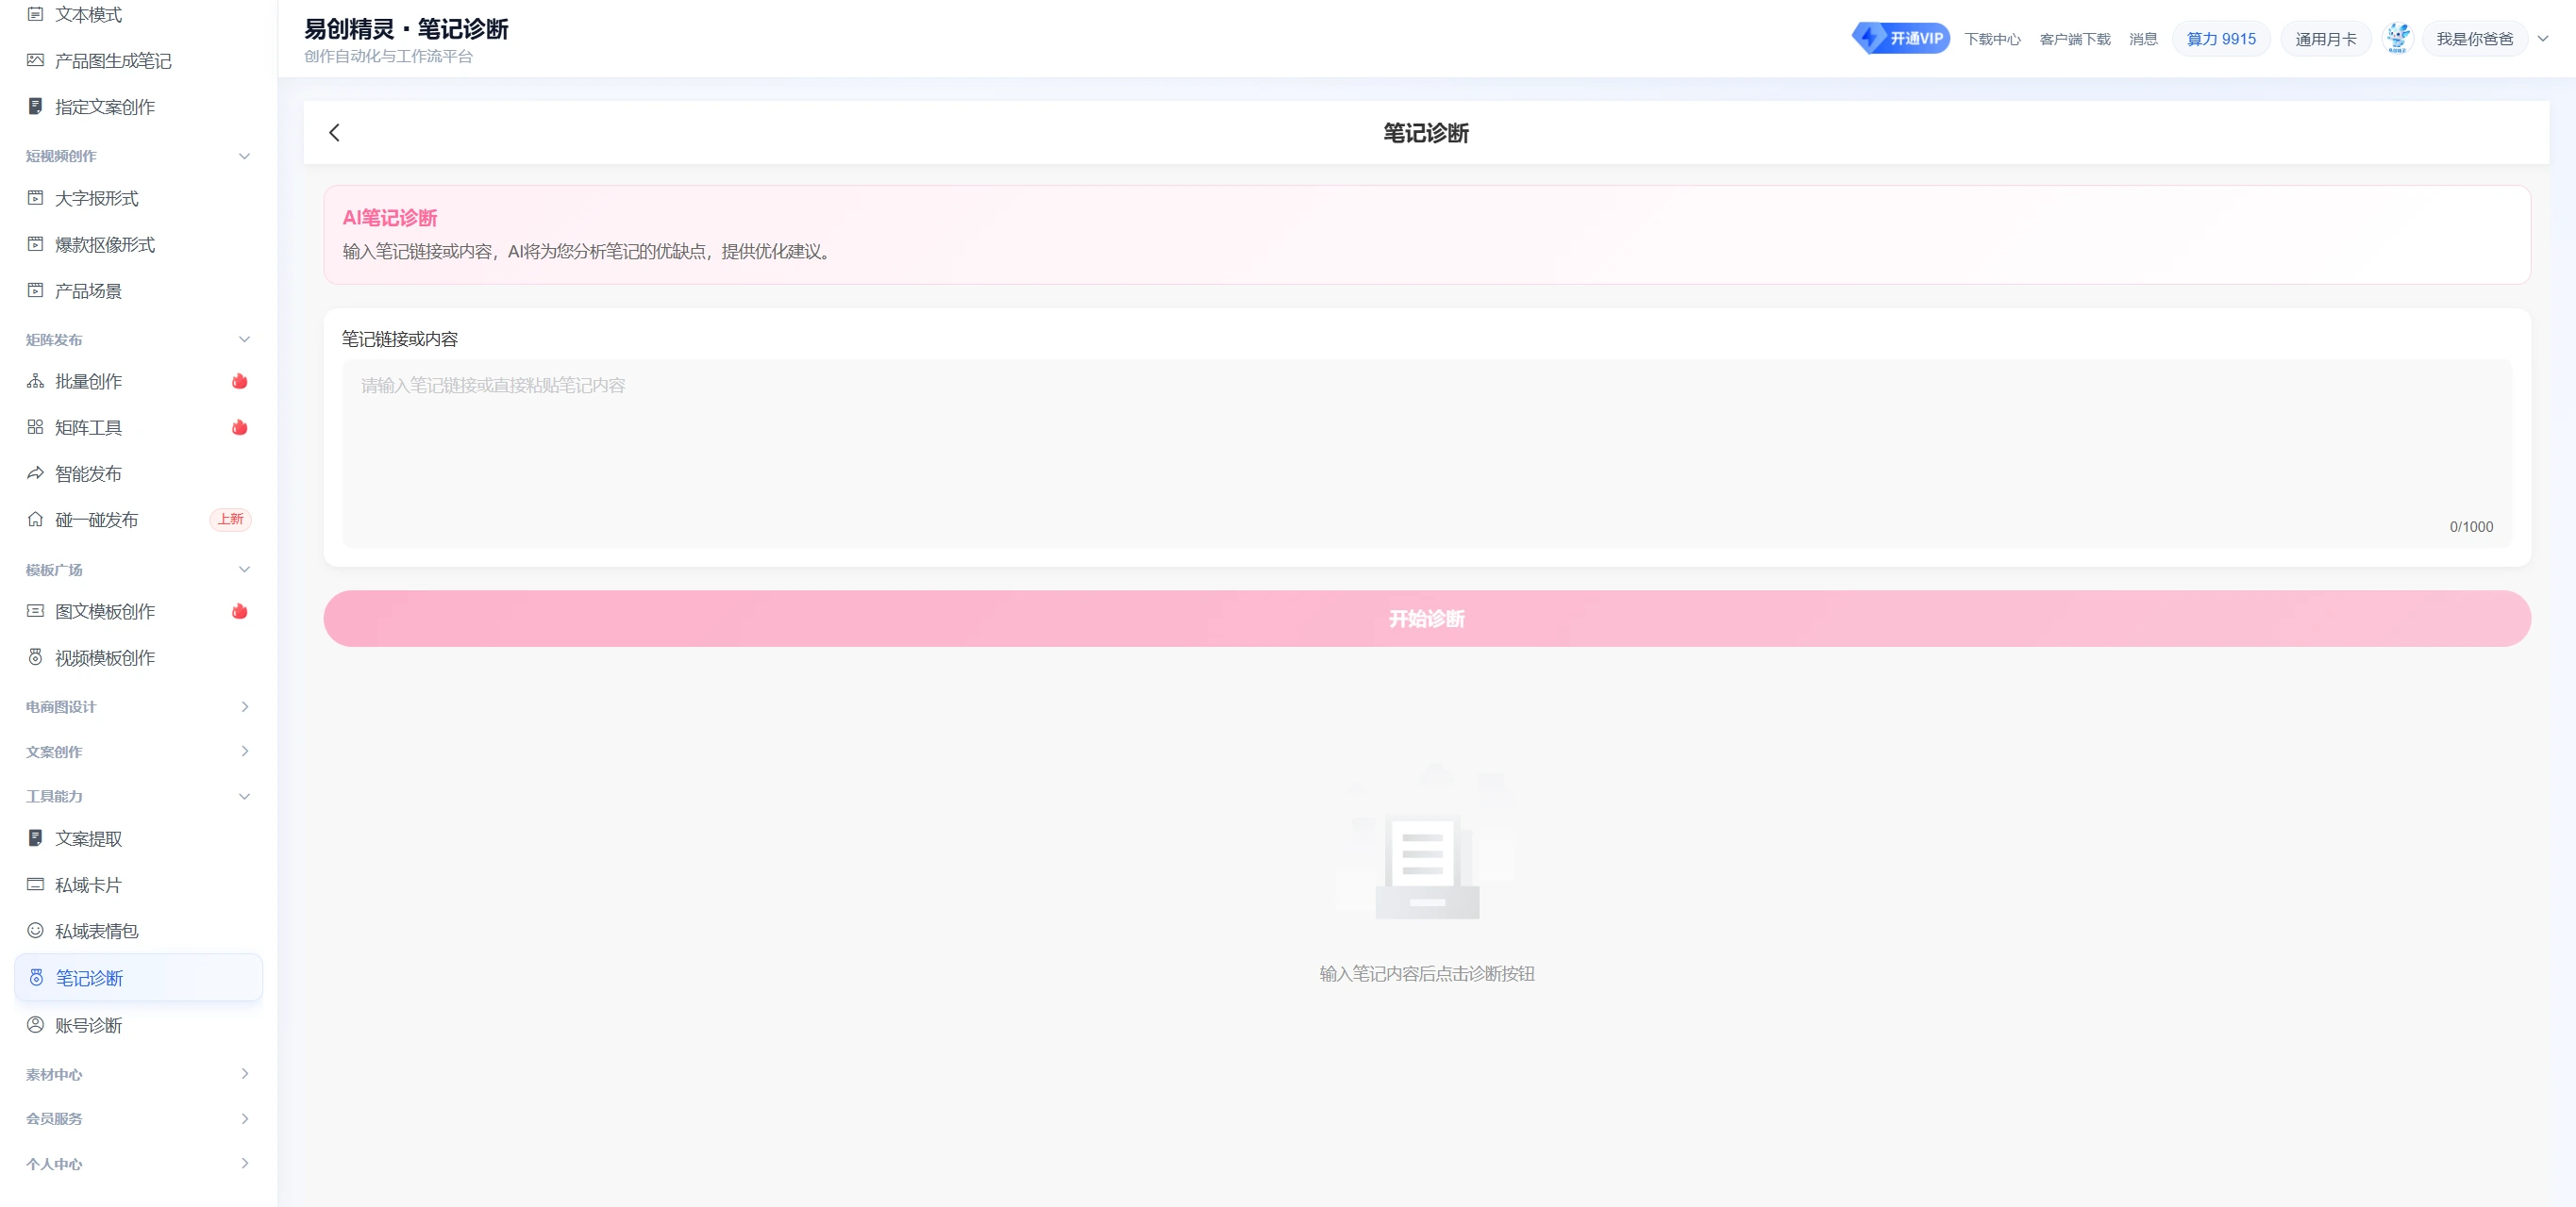The image size is (2576, 1207).
Task: Click the flame badge on 图文模板创作
Action: tap(240, 610)
